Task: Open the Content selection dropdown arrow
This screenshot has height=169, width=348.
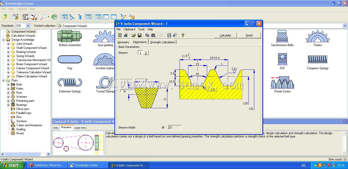Action: coord(345,26)
